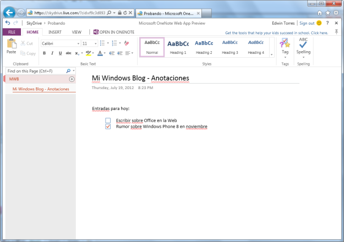
Task: Apply the Heading 1 style
Action: pos(178,47)
